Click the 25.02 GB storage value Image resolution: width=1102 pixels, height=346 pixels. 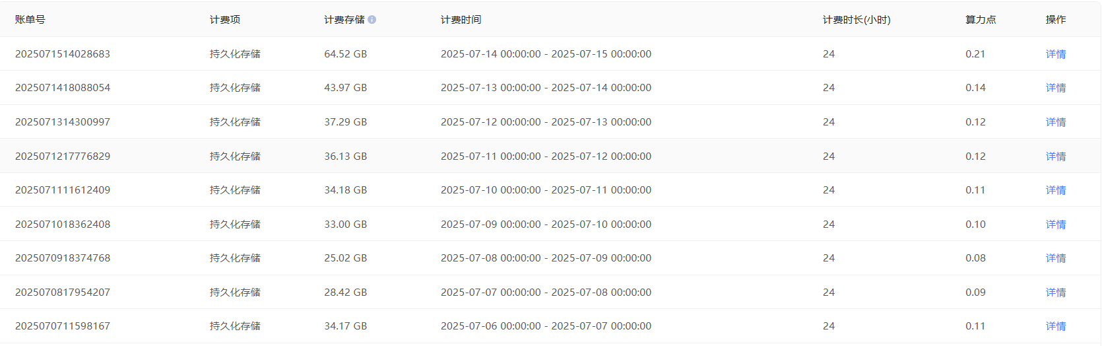point(346,258)
